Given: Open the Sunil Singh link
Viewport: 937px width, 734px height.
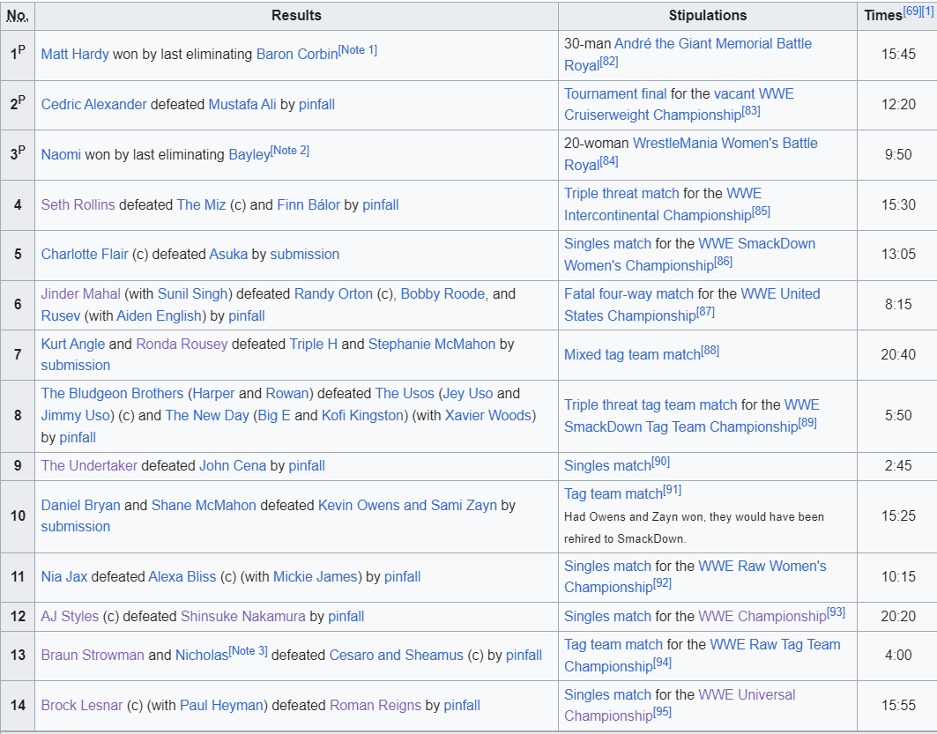Looking at the screenshot, I should pos(192,294).
